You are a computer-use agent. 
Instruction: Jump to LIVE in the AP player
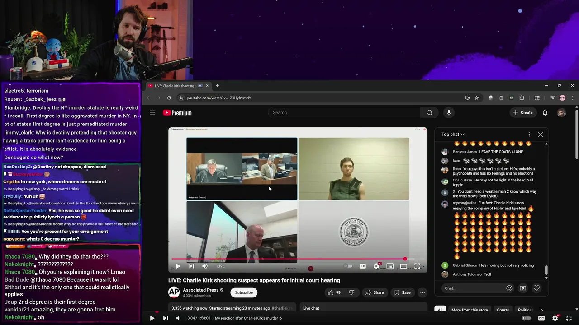[x=221, y=266]
